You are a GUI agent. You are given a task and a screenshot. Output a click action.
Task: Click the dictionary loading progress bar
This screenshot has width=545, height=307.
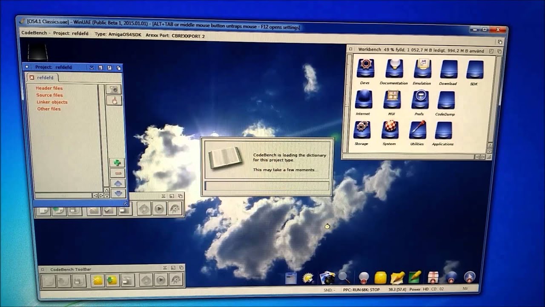point(267,186)
